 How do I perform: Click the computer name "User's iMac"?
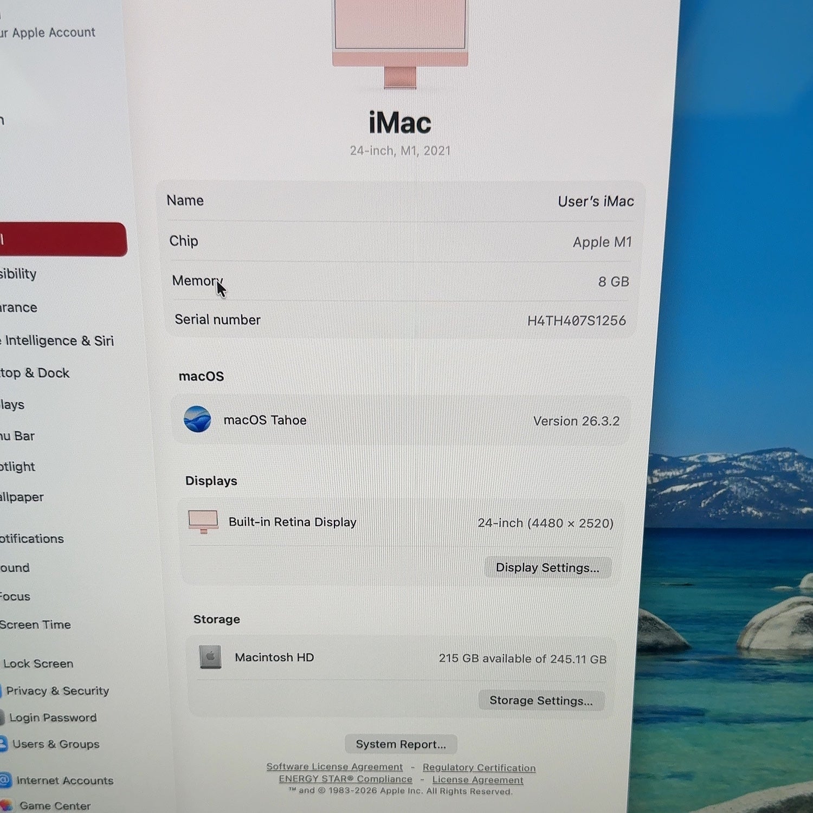[596, 202]
